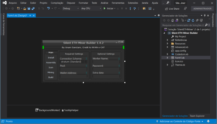Open the Solution Explorer window options dropdown

[201, 16]
